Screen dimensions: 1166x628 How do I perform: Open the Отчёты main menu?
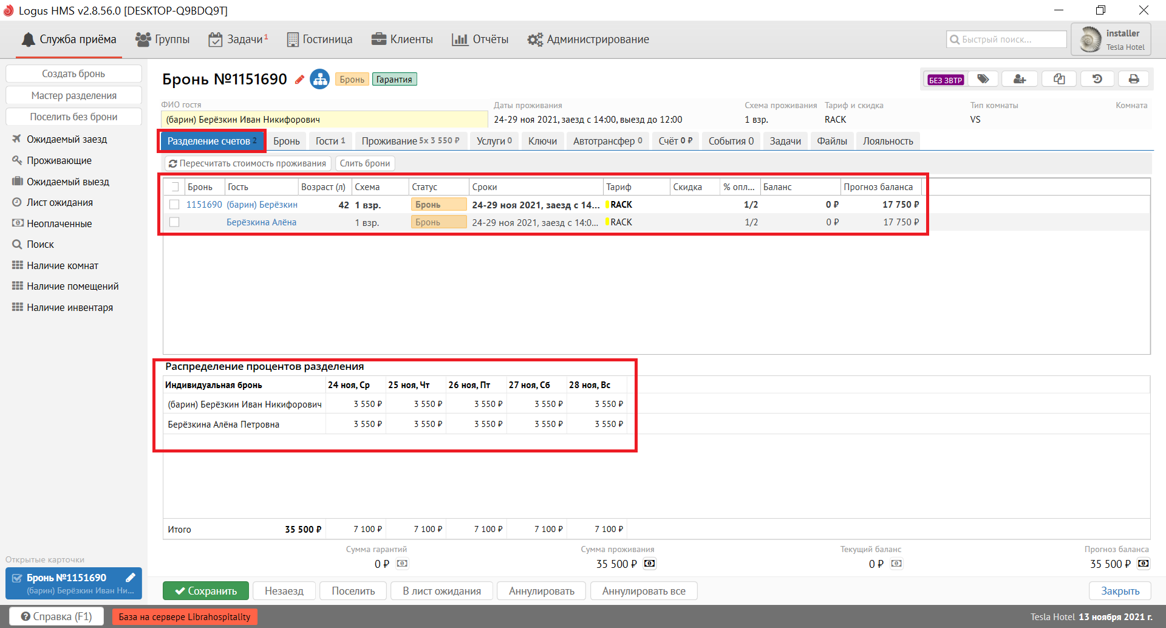pos(480,39)
